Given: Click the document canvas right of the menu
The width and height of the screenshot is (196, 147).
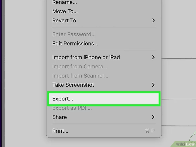Looking at the screenshot, I should pos(179,78).
